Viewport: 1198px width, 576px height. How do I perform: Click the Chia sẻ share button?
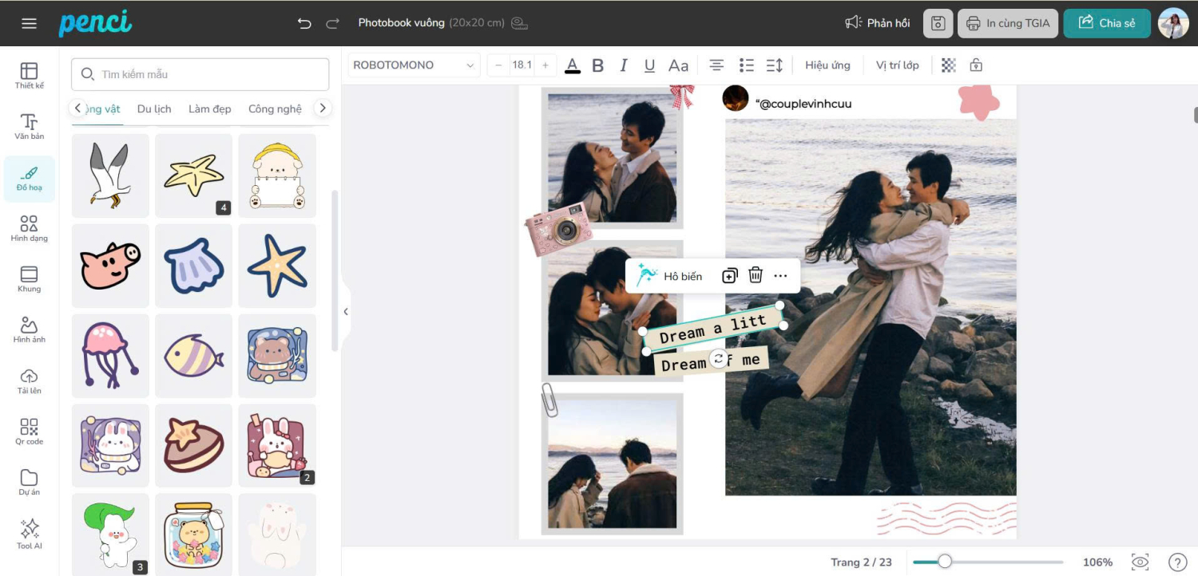[x=1107, y=23]
